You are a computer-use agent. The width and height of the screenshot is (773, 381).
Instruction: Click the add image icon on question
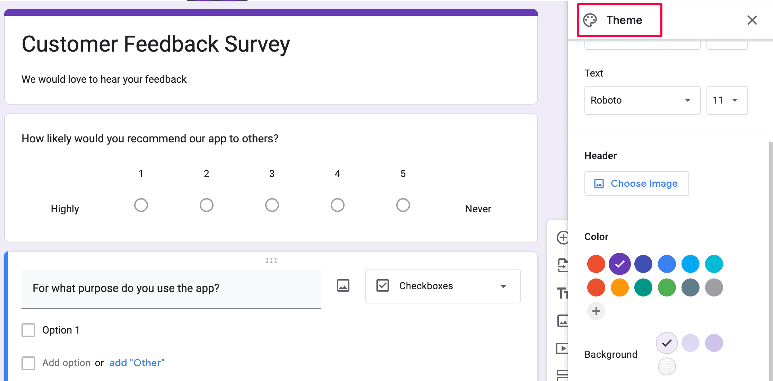[x=344, y=286]
